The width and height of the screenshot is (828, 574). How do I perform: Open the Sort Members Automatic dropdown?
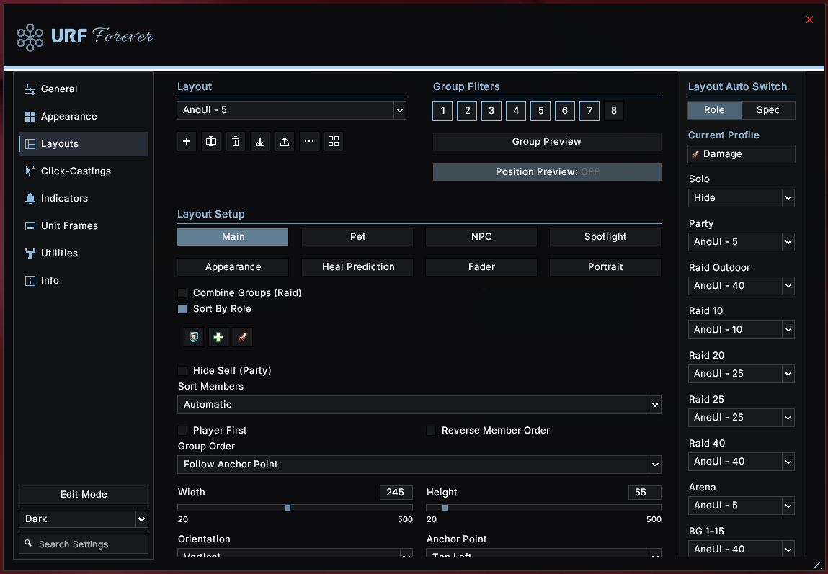click(x=419, y=405)
